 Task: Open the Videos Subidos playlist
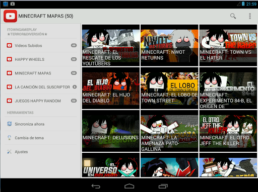pyautogui.click(x=40, y=45)
